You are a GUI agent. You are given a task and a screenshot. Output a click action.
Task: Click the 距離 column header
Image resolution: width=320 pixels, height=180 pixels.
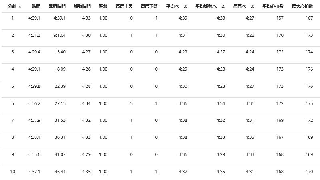(x=103, y=6)
